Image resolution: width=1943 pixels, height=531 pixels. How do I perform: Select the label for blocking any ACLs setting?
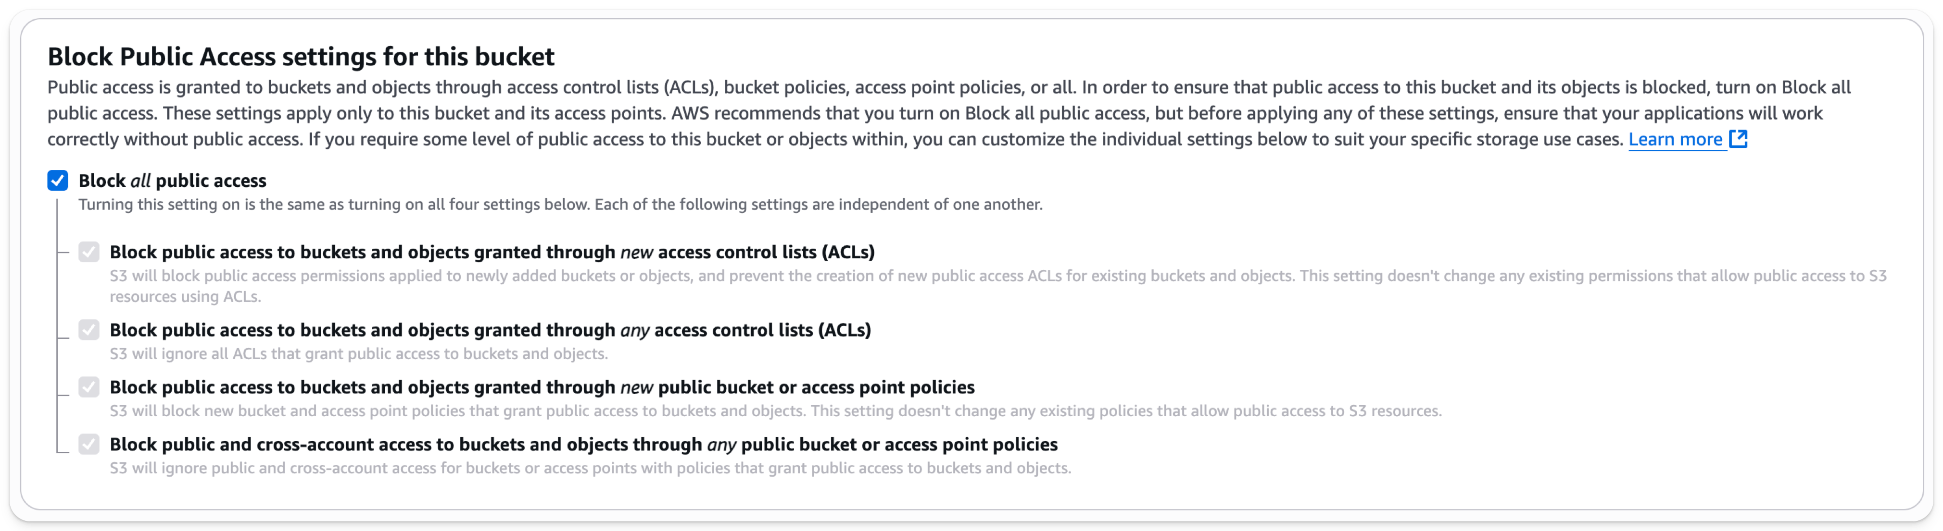click(x=490, y=330)
